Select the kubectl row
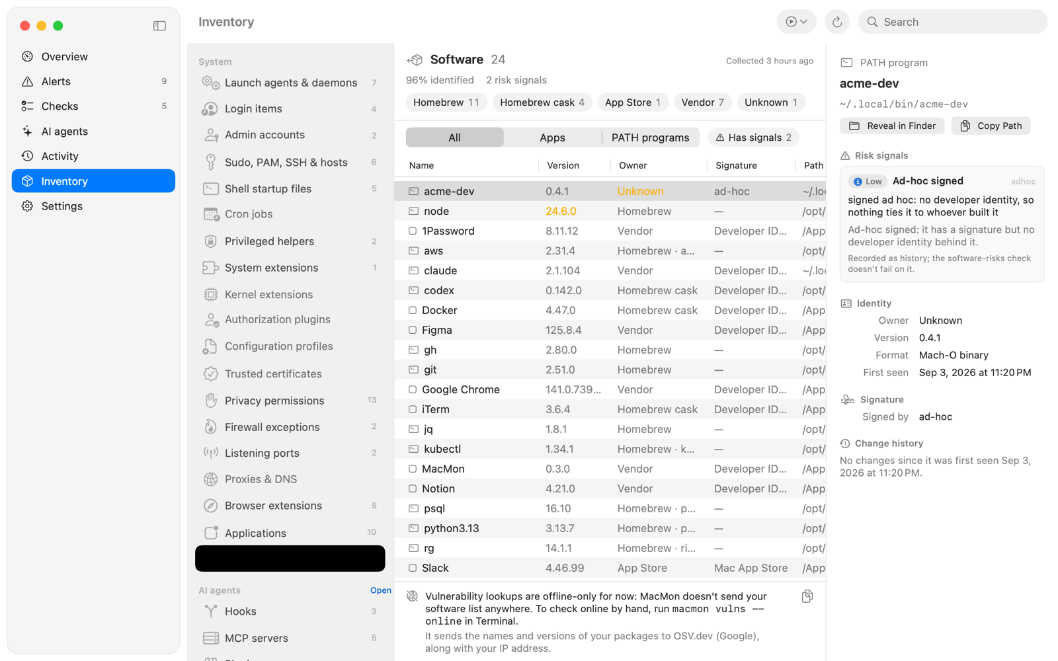This screenshot has width=1058, height=661. 610,449
